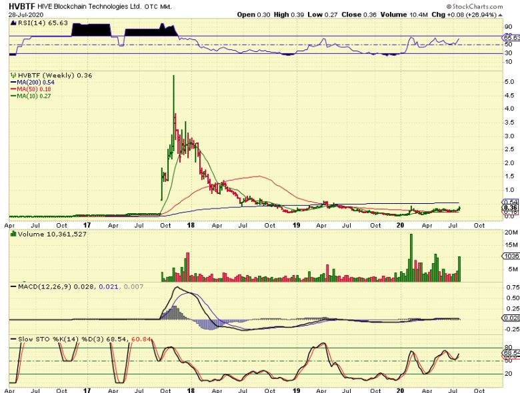Click the Slow STO %K(14) %D(3) 68.54 label

coord(72,339)
